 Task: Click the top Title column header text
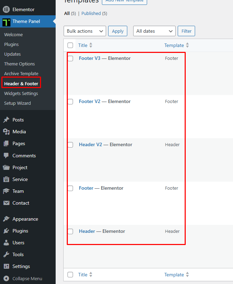click(x=83, y=45)
